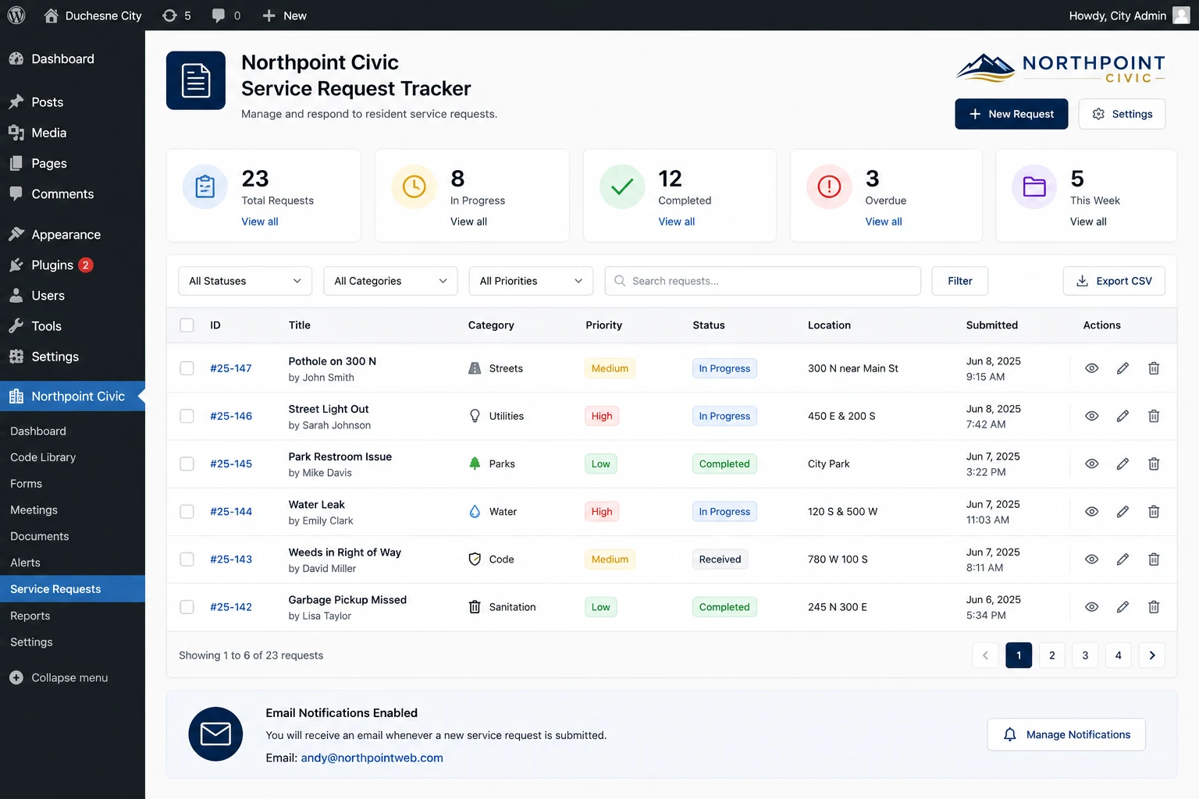Screen dimensions: 1199x799
Task: Edit the Water Leak request
Action: pyautogui.click(x=1123, y=512)
